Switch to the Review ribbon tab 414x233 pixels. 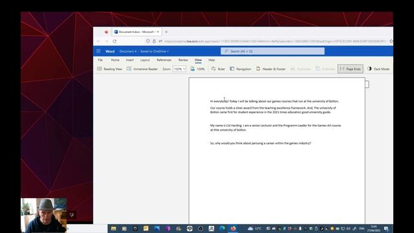coord(183,60)
